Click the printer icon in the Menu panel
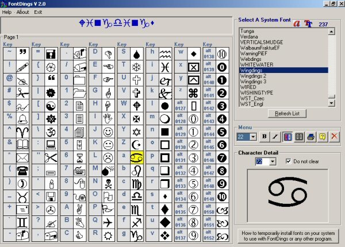 pos(311,137)
